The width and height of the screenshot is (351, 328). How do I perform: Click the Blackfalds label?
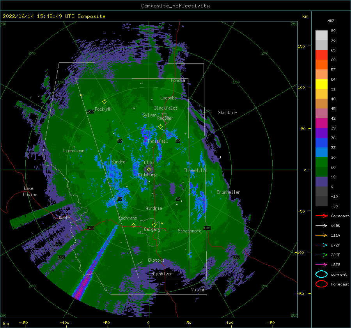[x=166, y=108]
